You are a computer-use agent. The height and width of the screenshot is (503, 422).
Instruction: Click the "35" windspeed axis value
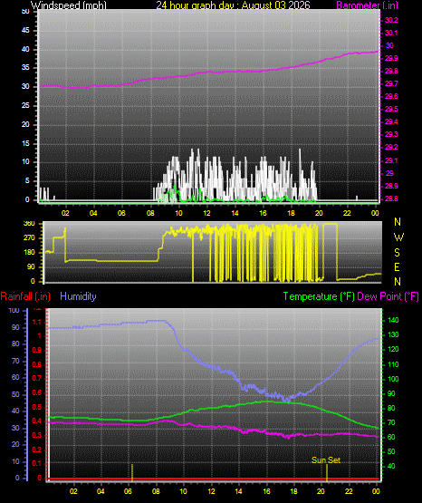(25, 67)
